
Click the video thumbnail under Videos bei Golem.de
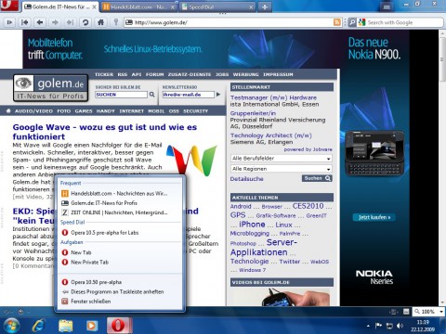tap(282, 298)
